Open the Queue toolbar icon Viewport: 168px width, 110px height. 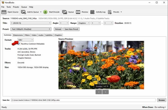coord(64,12)
